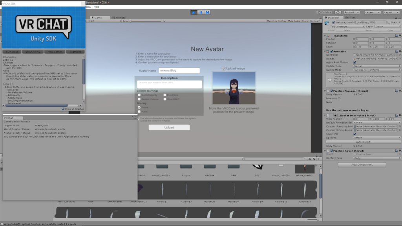Click in the Avatar Name input field
402x226 pixels.
point(179,71)
